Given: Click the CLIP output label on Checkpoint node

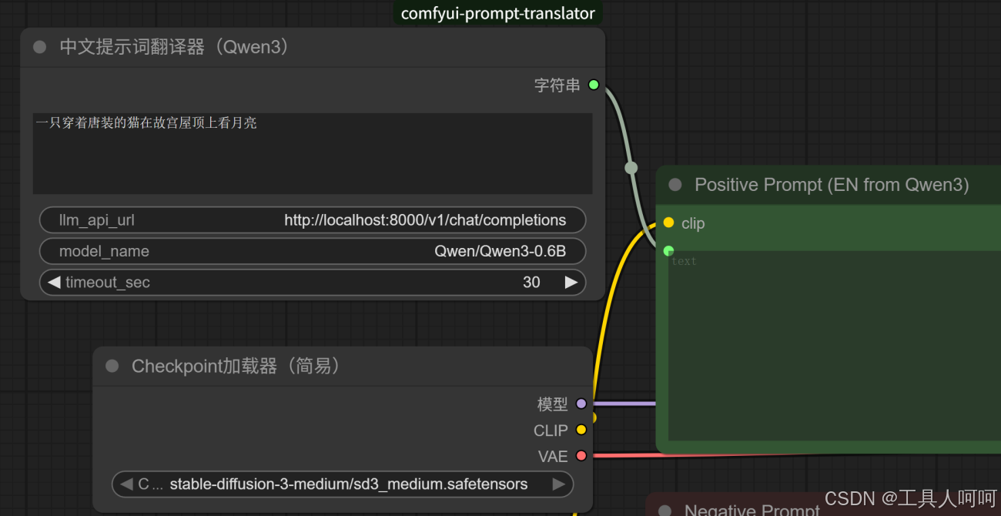Looking at the screenshot, I should (x=551, y=431).
